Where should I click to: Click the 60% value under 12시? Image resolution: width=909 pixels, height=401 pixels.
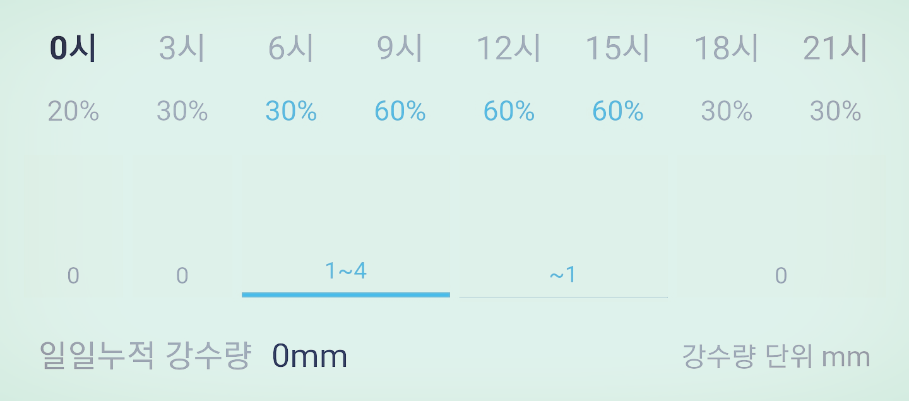click(x=509, y=111)
